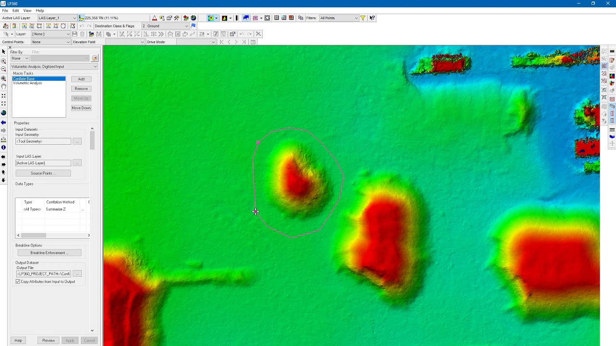The width and height of the screenshot is (616, 346).
Task: Open the Active LAS Layer dropdown
Action: (x=57, y=18)
